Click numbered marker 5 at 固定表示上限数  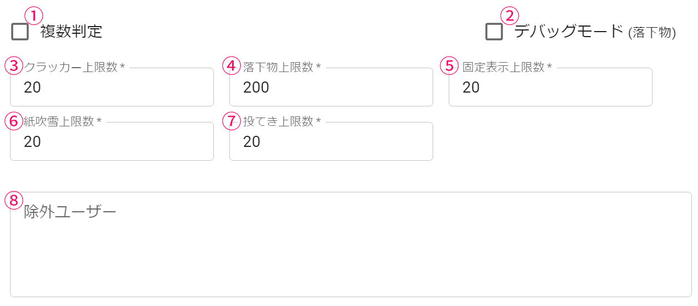(449, 65)
